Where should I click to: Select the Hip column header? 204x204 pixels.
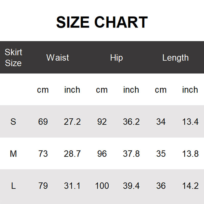tap(116, 58)
